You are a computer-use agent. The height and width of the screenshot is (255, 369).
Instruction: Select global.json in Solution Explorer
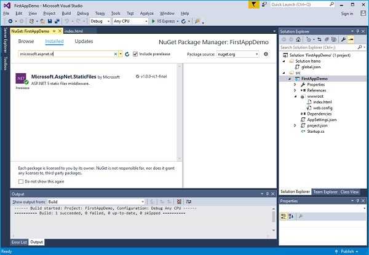(311, 67)
